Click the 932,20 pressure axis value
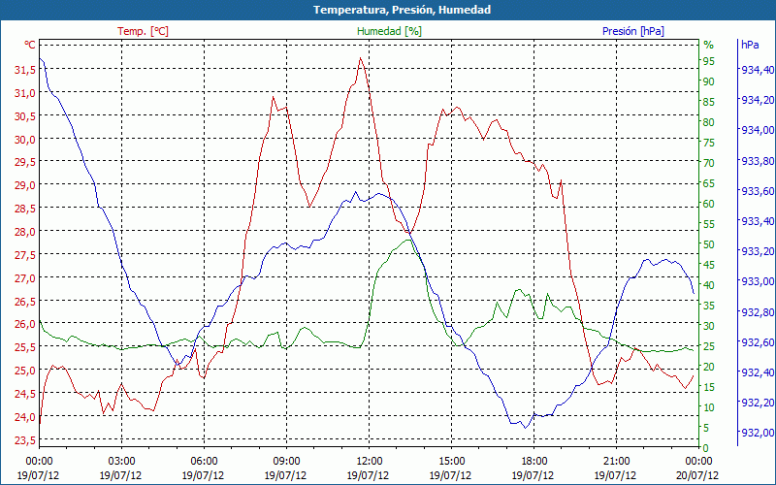The width and height of the screenshot is (776, 485). click(758, 403)
